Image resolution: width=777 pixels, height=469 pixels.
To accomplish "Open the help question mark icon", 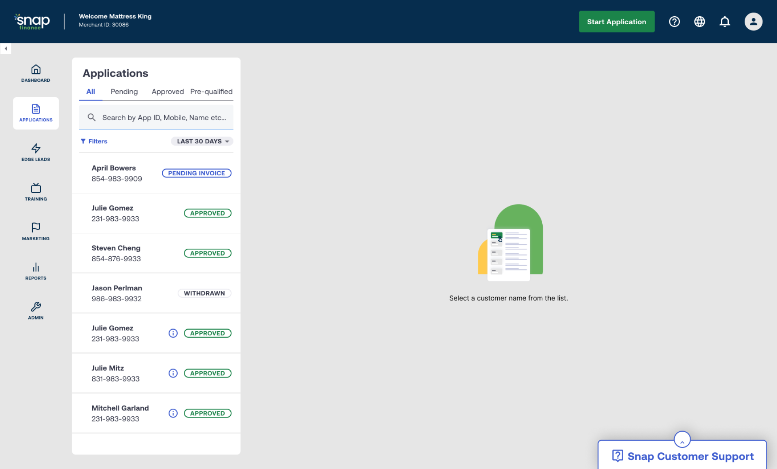I will pos(674,21).
